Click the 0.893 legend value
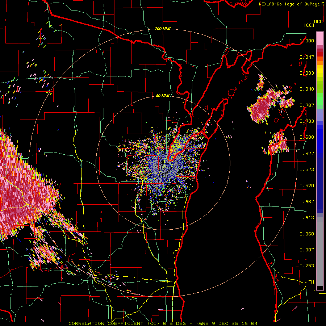 pyautogui.click(x=307, y=73)
